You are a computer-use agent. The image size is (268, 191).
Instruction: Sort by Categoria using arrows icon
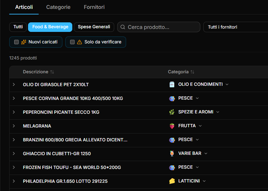pos(192,72)
